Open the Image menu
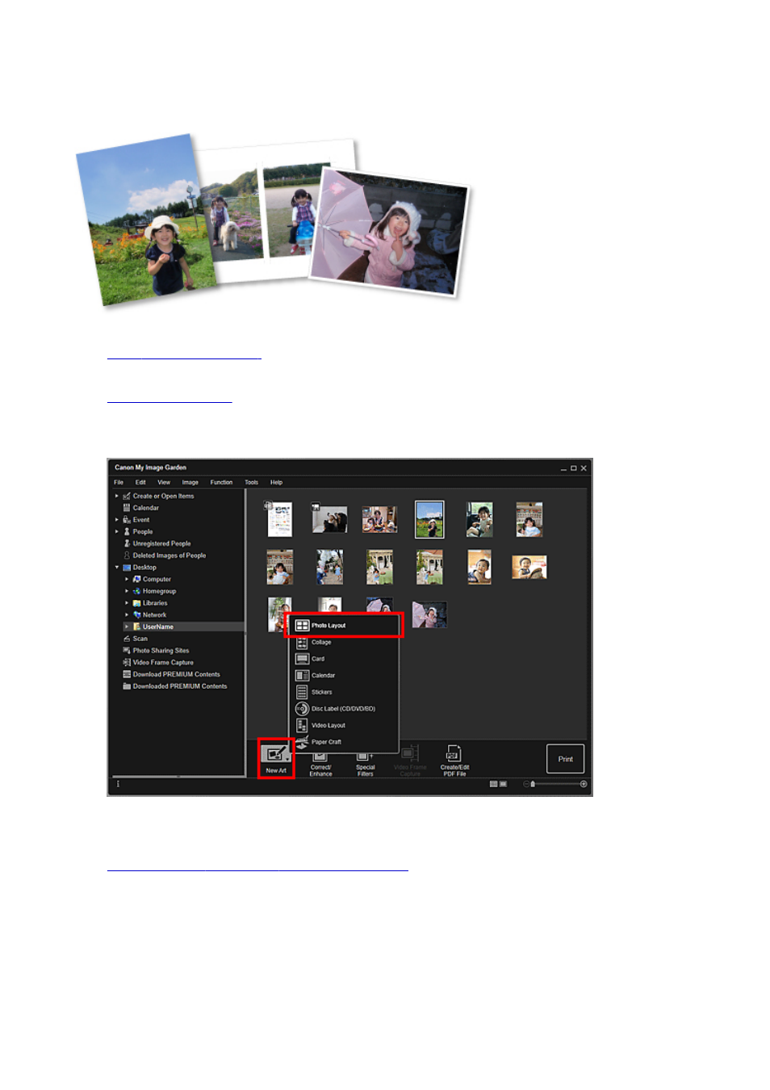This screenshot has height=1090, width=770. 190,483
